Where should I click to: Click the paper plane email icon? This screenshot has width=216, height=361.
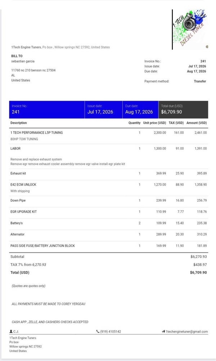click(163, 331)
